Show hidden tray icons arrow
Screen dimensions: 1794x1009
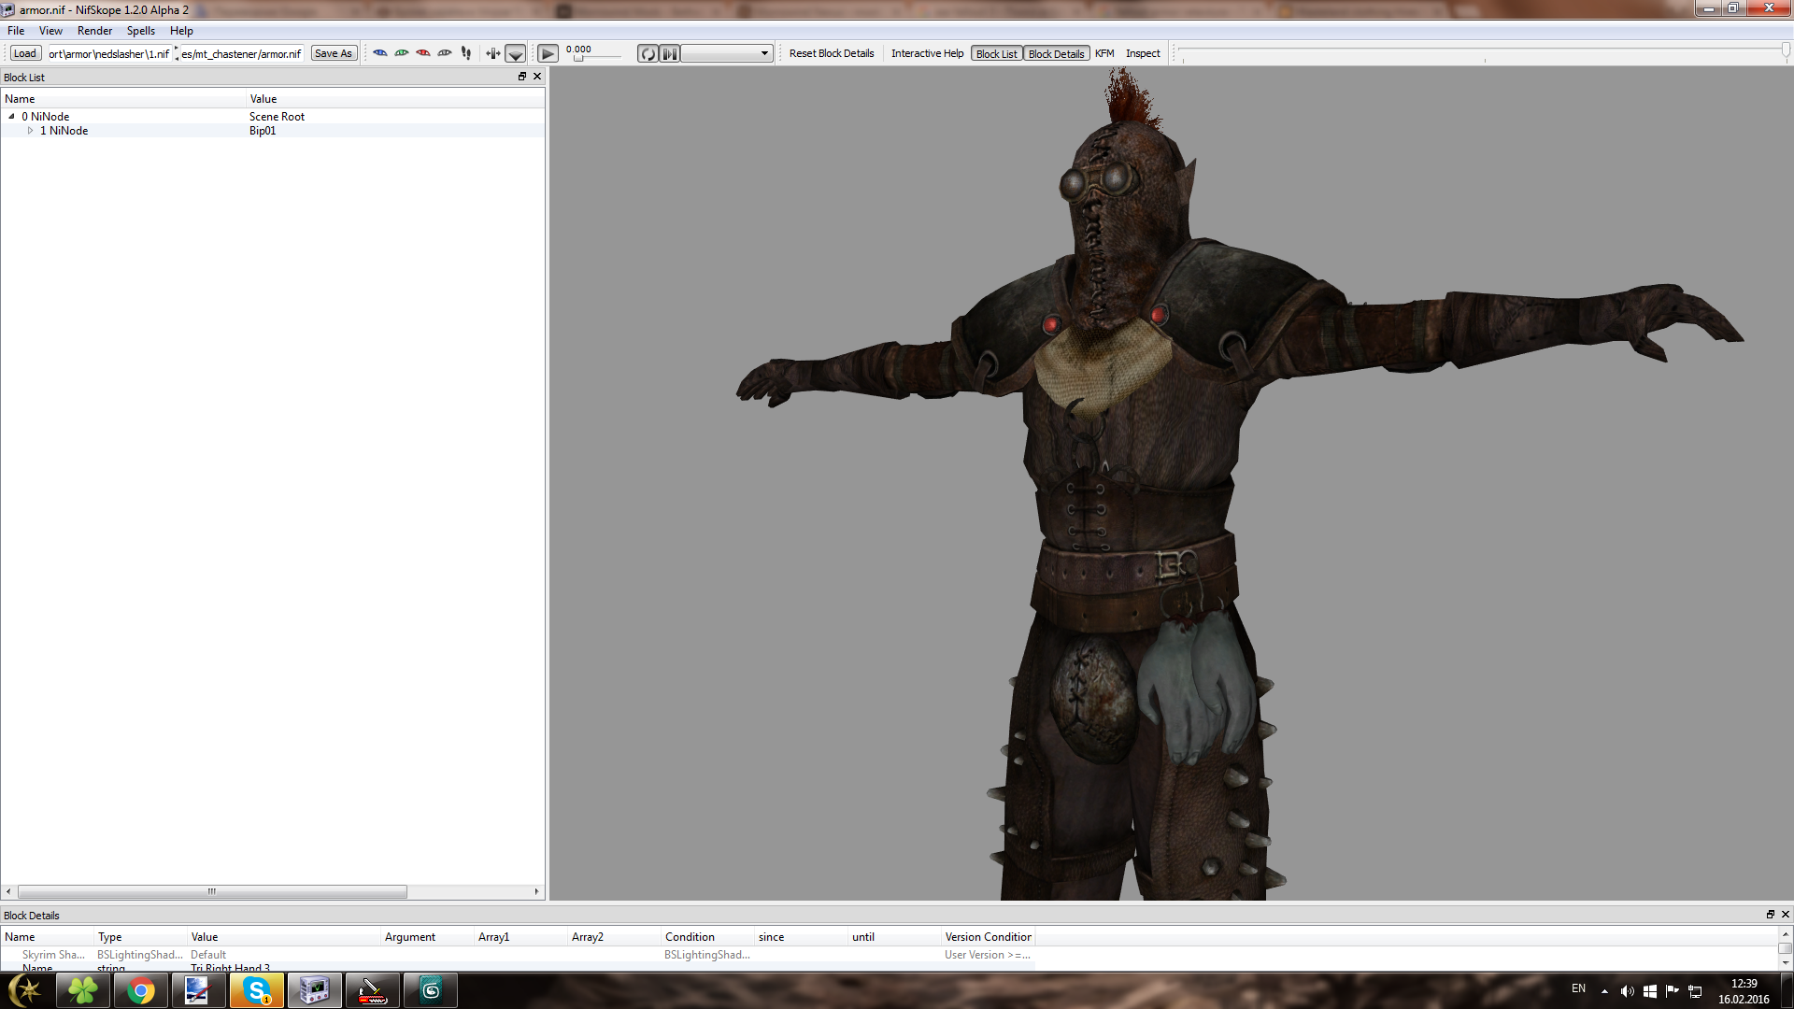click(x=1604, y=991)
